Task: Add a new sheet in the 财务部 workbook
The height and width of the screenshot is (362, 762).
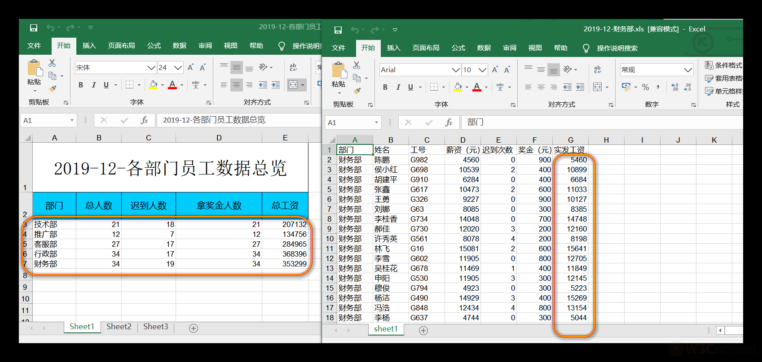Action: pyautogui.click(x=423, y=331)
